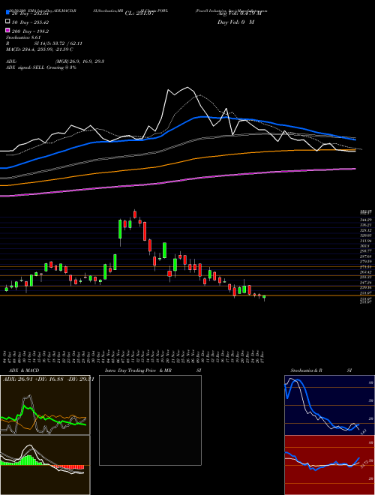The image size is (375, 495).
Task: Click the blue 20 Day EMA legend swatch
Action: (x=7, y=13)
